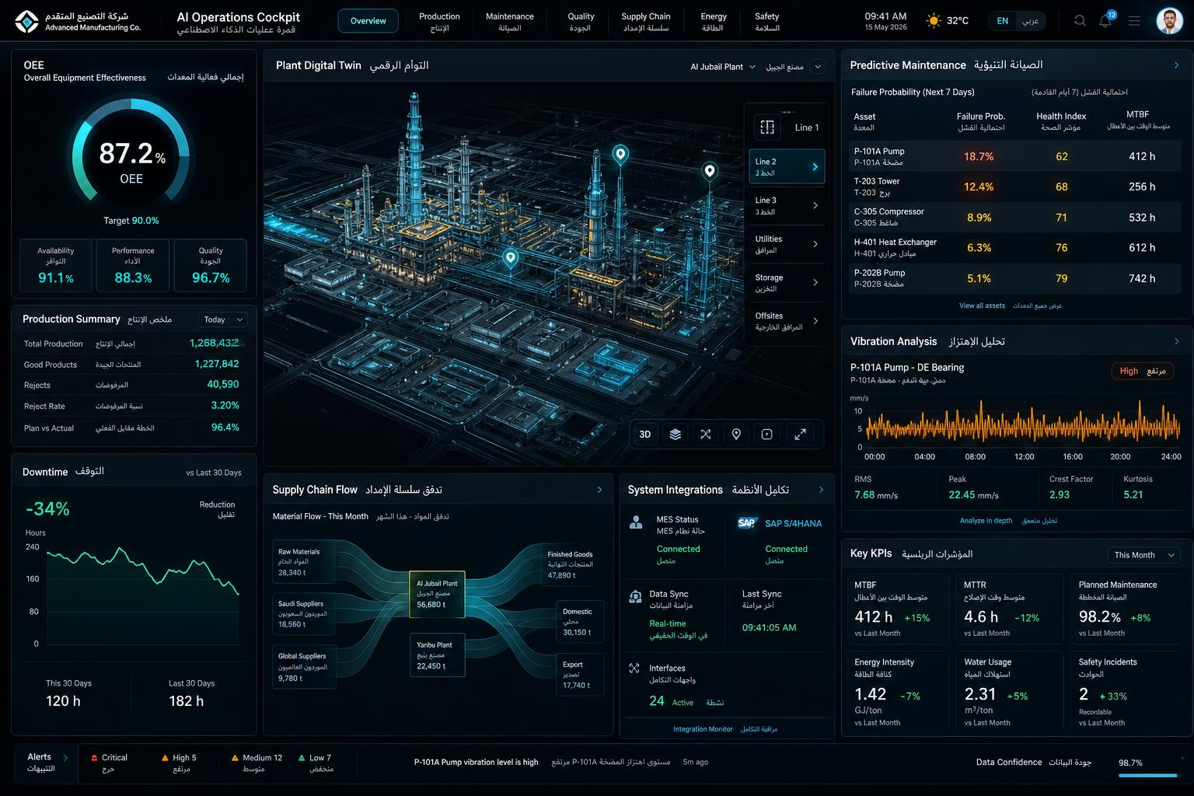Open the Supply Chain tab
1194x796 pixels.
(646, 22)
